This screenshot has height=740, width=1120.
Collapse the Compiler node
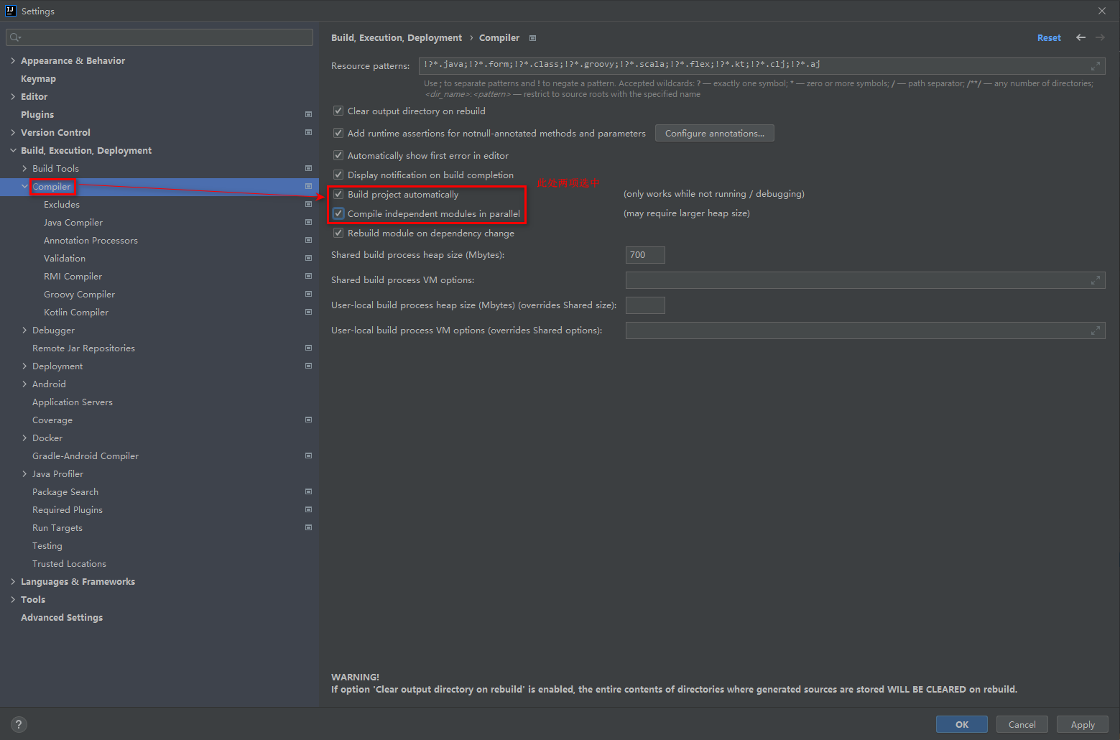tap(24, 186)
